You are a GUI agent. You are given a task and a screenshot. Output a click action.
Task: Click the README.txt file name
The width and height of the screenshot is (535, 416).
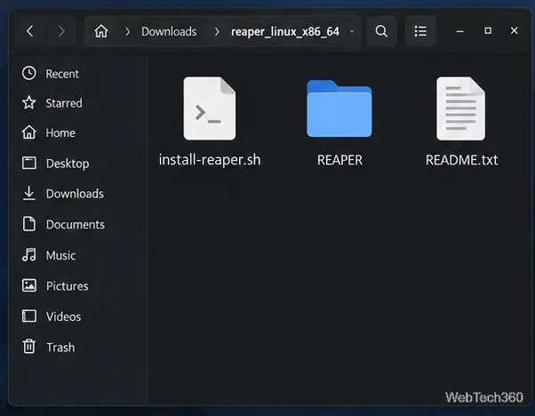tap(461, 160)
